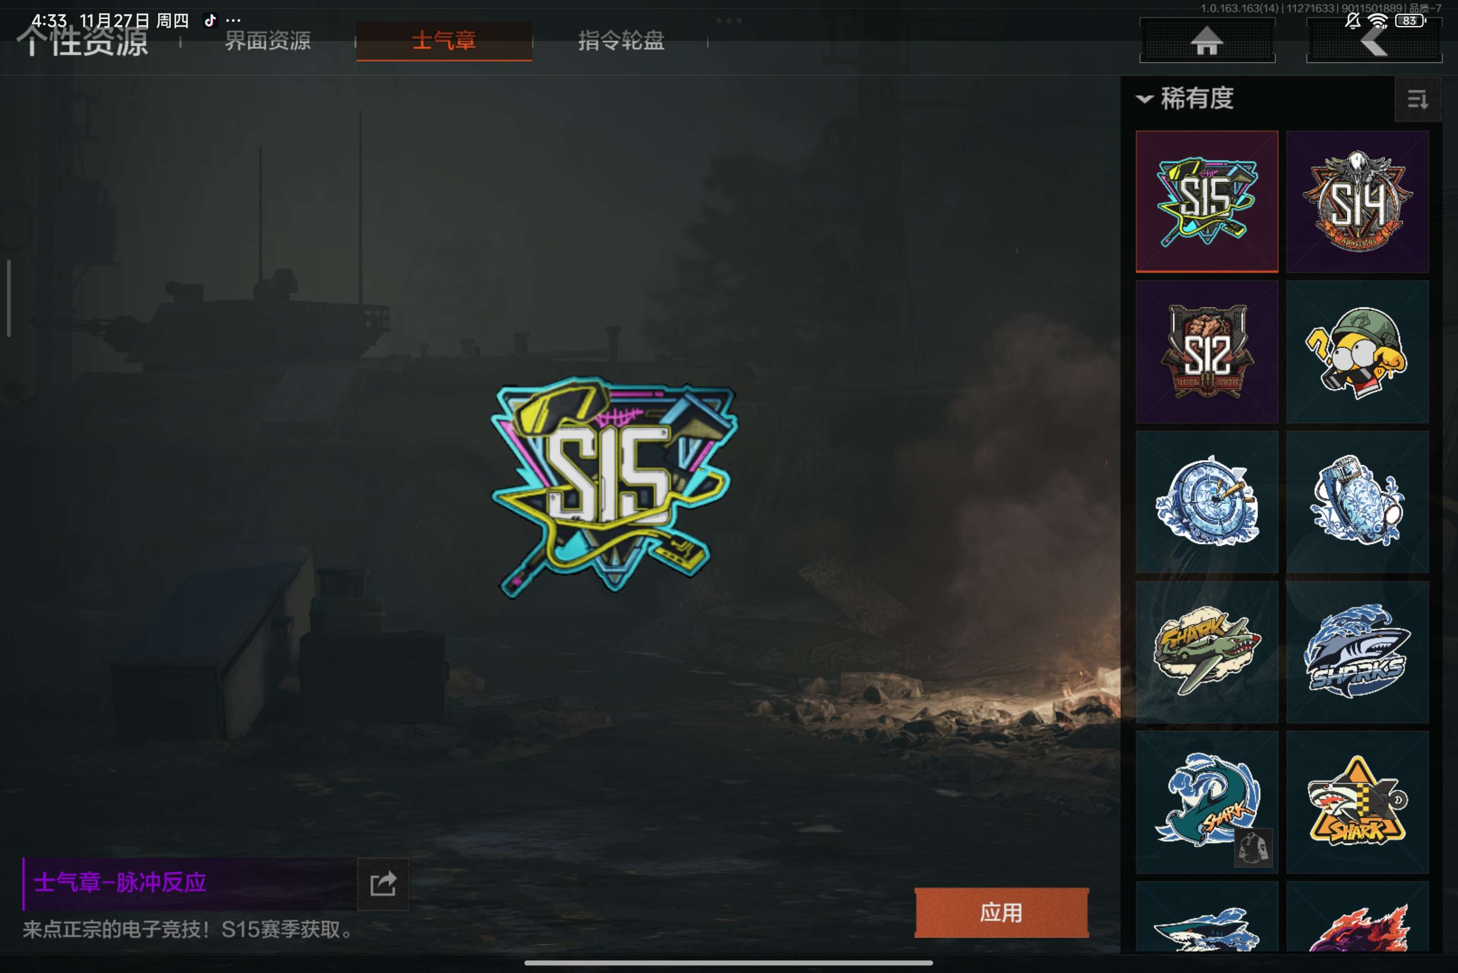
Task: Choose the helmeted duck badge
Action: pos(1357,352)
